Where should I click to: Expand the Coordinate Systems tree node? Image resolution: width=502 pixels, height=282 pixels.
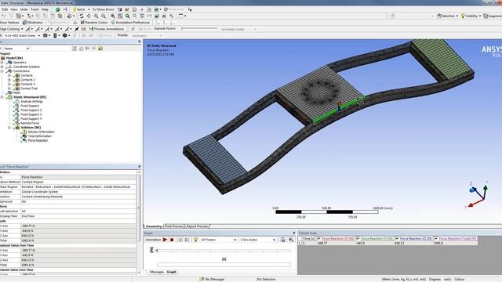[2, 67]
